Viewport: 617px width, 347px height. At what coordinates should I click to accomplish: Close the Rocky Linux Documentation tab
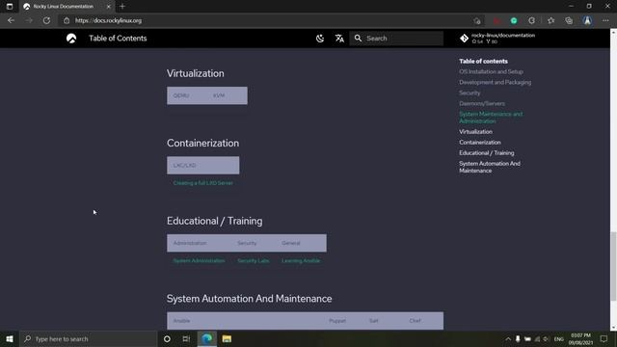(109, 7)
